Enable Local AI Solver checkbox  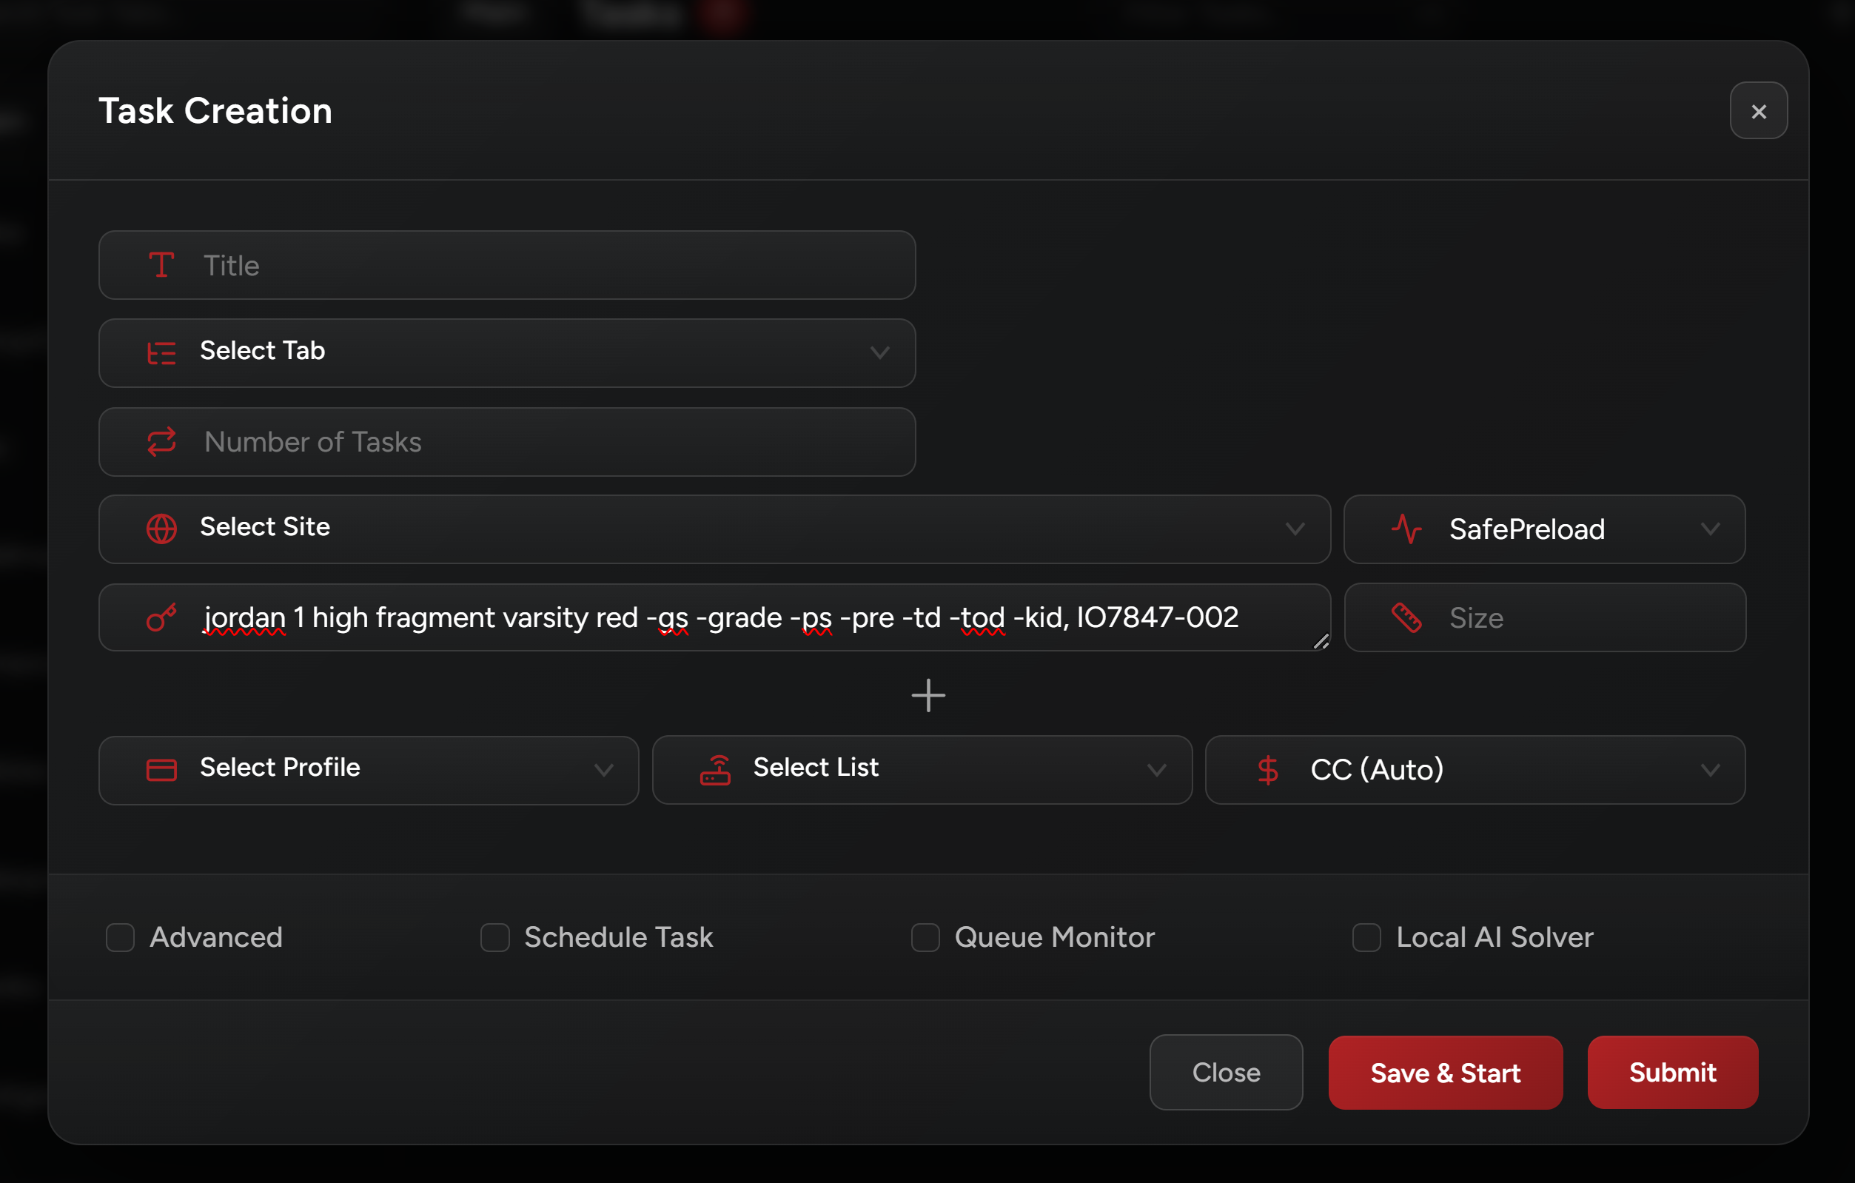click(1366, 937)
